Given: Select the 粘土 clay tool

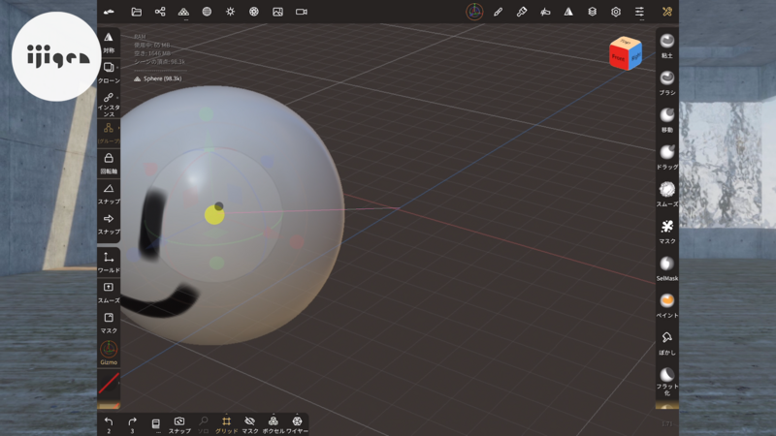Looking at the screenshot, I should [x=667, y=46].
